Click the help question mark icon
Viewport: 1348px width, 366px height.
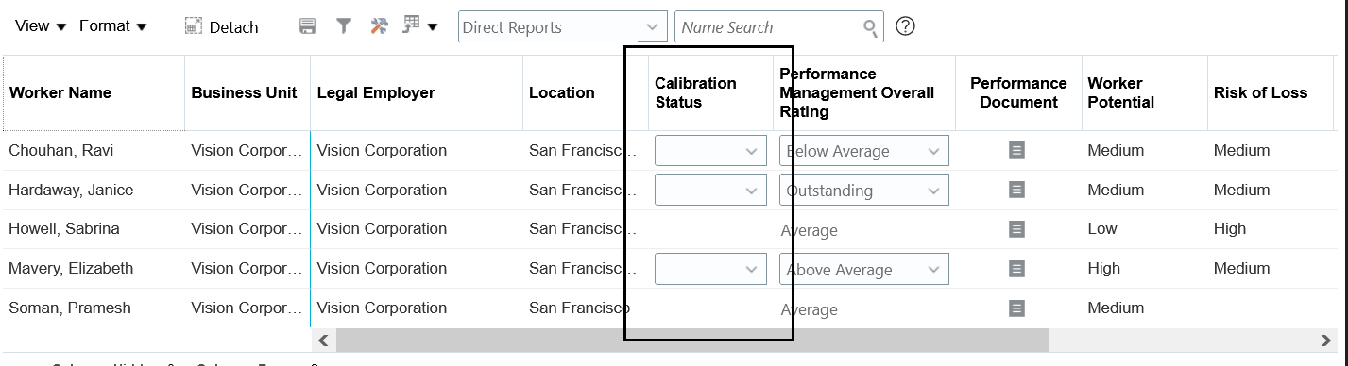(905, 26)
